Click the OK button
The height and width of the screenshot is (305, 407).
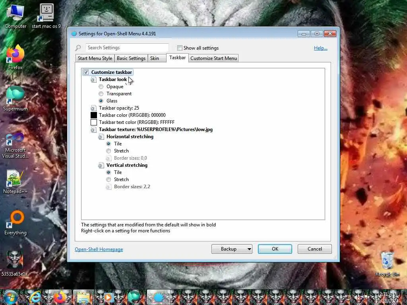click(x=275, y=249)
